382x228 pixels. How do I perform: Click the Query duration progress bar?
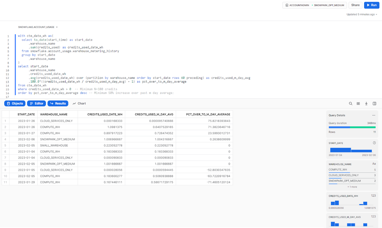coord(352,127)
